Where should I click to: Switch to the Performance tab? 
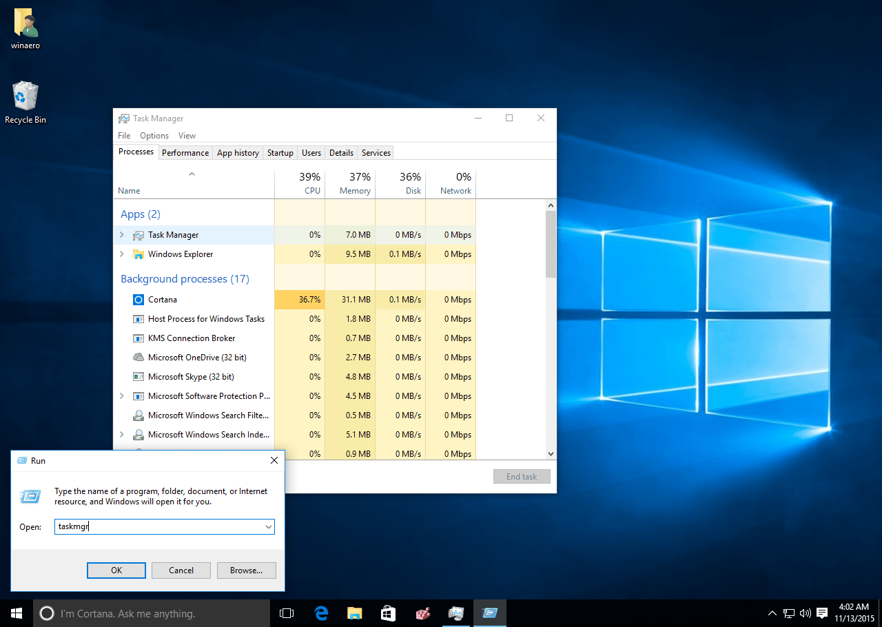(185, 152)
